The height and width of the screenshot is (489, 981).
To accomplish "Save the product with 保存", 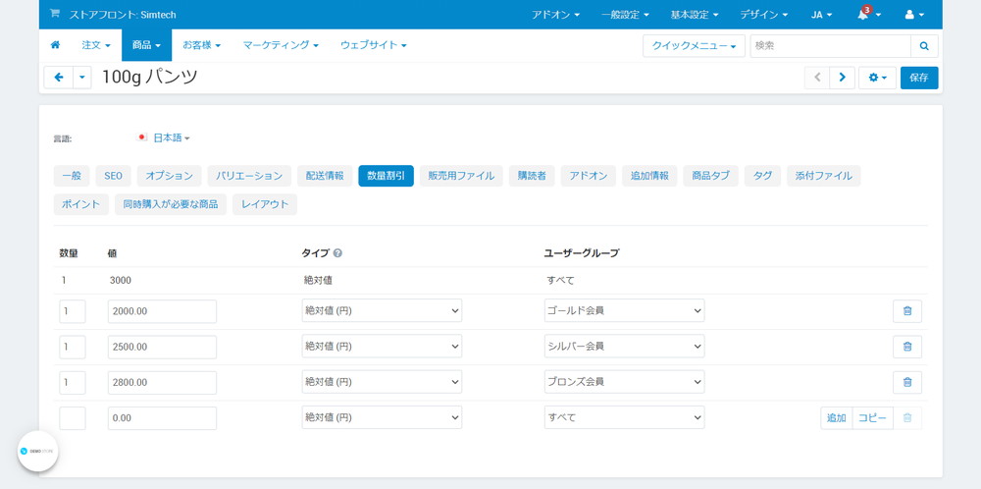I will point(919,78).
